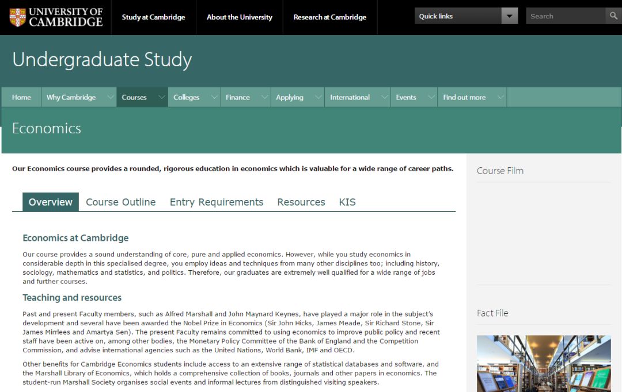The image size is (622, 392).
Task: Open the Resources tab
Action: pyautogui.click(x=301, y=202)
